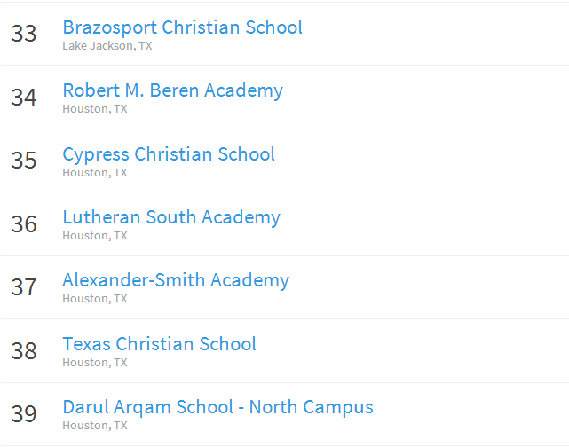The height and width of the screenshot is (447, 569).
Task: Select rank number 37
Action: coord(24,287)
